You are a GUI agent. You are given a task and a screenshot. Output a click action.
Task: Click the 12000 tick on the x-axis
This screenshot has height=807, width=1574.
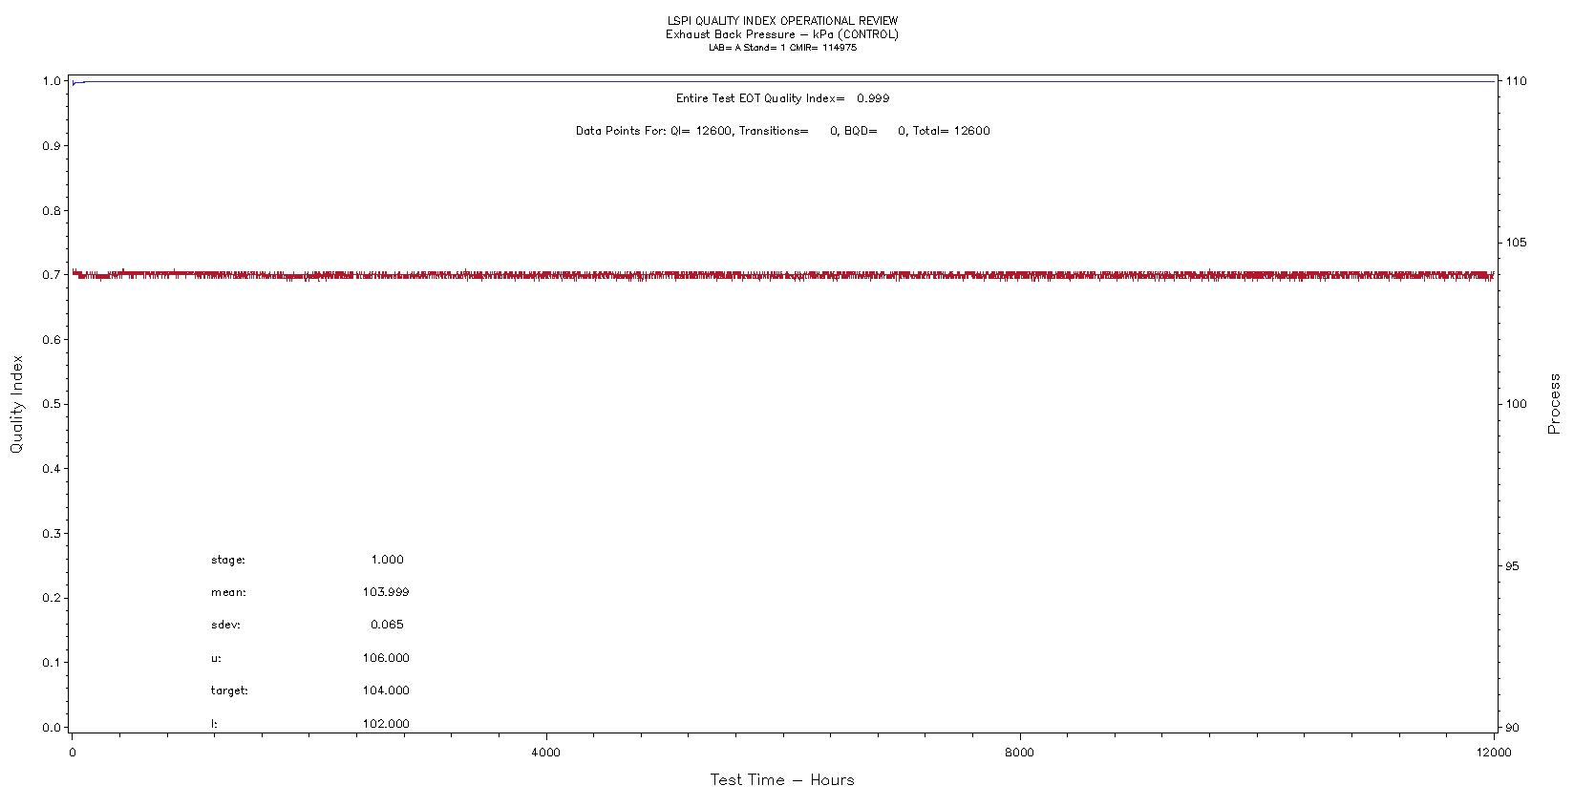coord(1493,753)
